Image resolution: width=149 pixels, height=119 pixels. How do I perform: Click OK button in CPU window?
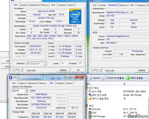coord(78,70)
